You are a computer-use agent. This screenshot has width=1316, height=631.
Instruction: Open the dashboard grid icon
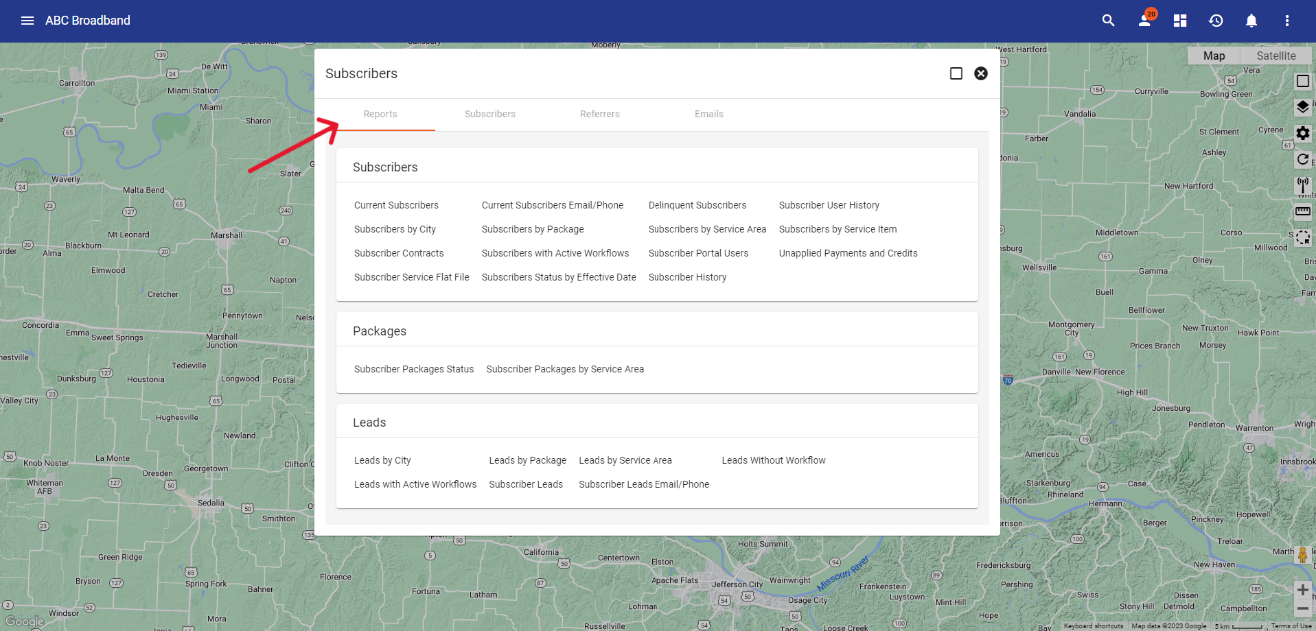[x=1180, y=21]
